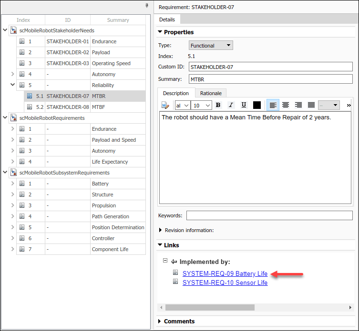Click icon beside SYSTEM-REQ-09 Battery Life link
The width and height of the screenshot is (359, 331).
(x=175, y=273)
